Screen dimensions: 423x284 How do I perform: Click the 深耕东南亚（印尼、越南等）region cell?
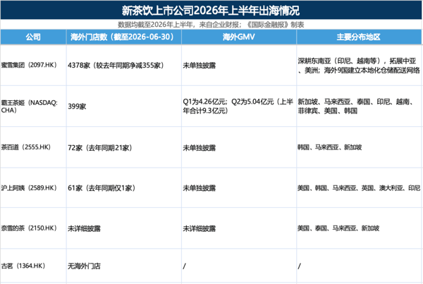359,66
